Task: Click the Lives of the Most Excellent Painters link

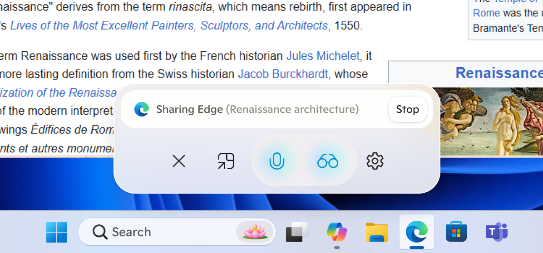Action: [169, 25]
